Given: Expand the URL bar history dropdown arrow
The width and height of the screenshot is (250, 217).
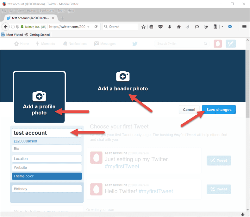Looking at the screenshot, I should click(89, 27).
